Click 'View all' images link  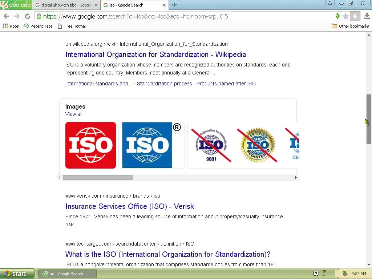pyautogui.click(x=74, y=114)
